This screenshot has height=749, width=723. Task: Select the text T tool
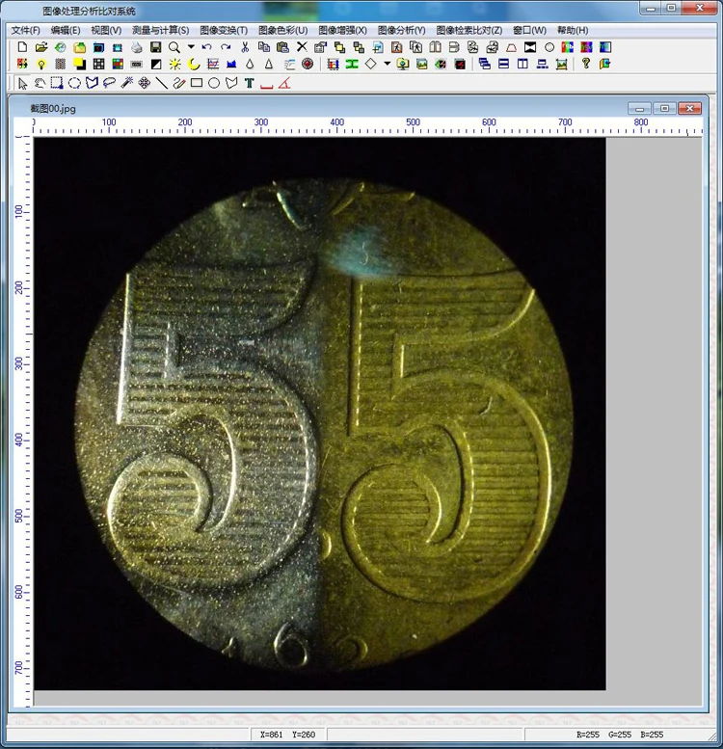coord(249,84)
